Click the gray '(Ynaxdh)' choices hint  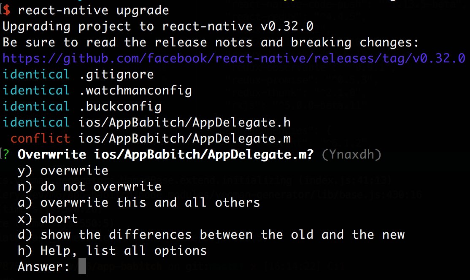coord(351,154)
